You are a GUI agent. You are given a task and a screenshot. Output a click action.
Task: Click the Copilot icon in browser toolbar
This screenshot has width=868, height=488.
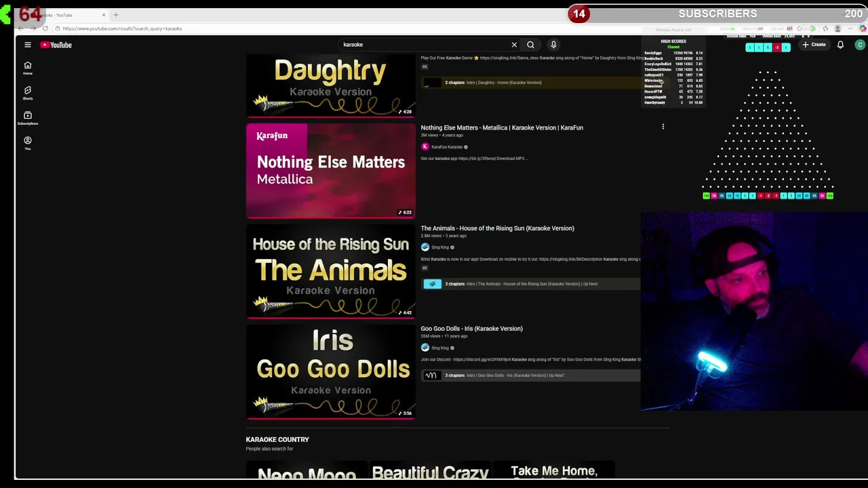[863, 28]
